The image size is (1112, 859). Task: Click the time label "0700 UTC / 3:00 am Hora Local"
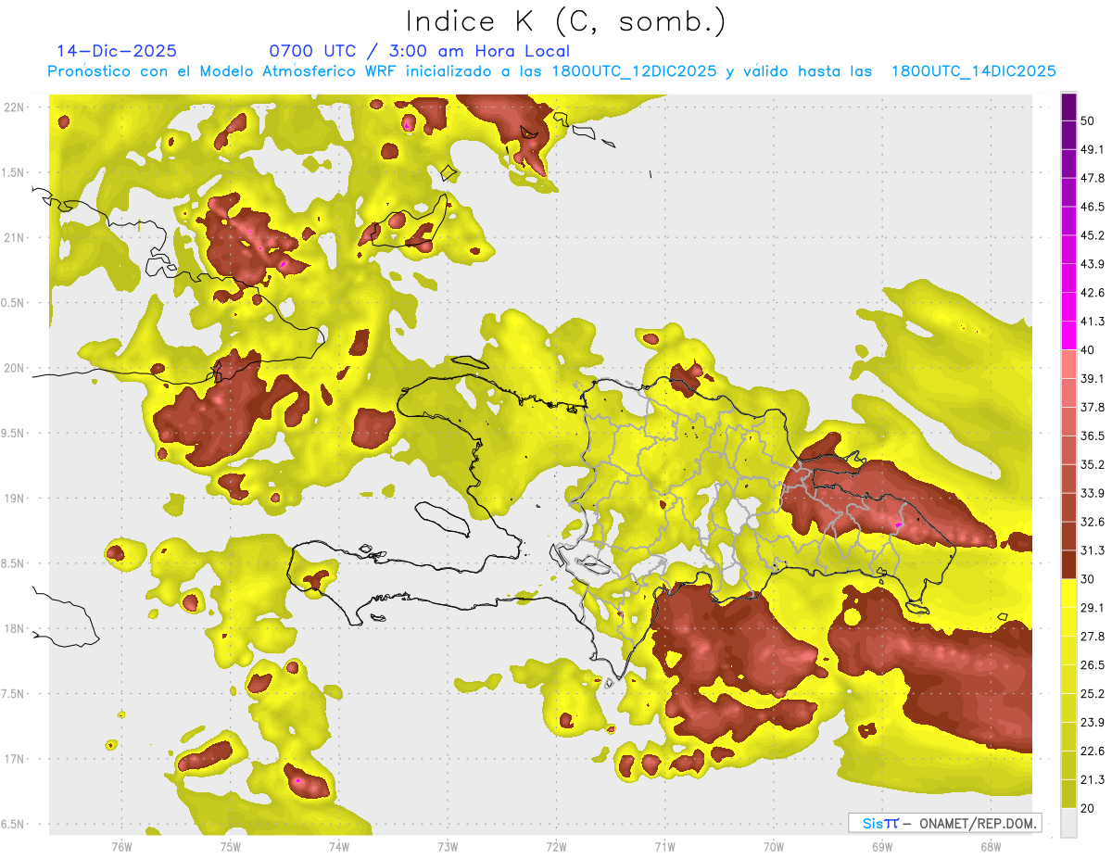(420, 51)
